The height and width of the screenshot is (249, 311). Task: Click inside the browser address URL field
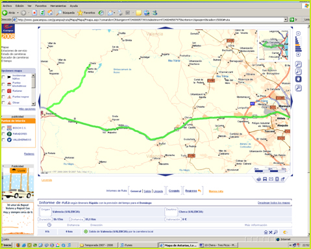pos(150,20)
